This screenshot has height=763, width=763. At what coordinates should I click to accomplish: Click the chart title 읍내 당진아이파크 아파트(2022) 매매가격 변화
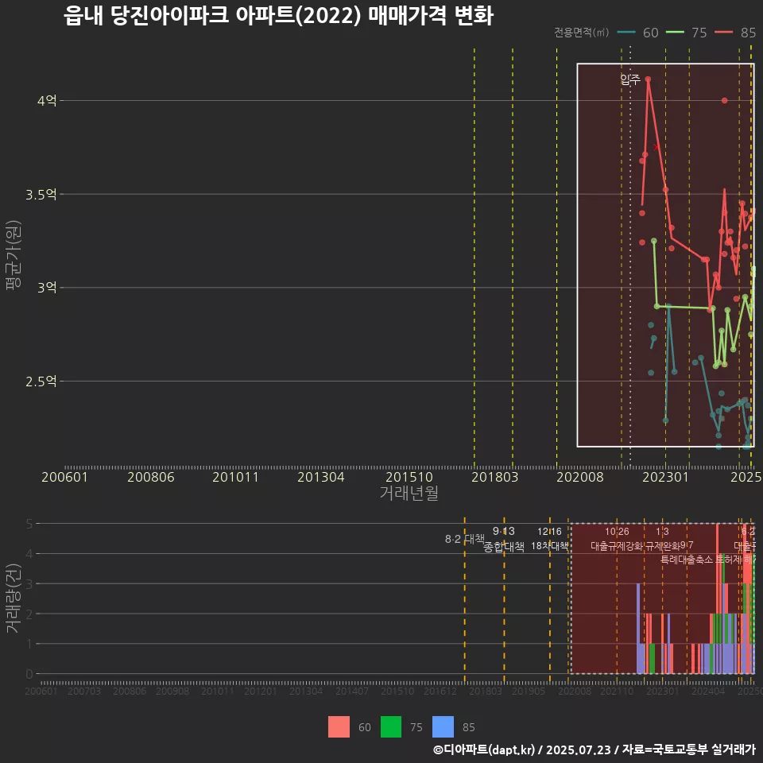[278, 16]
